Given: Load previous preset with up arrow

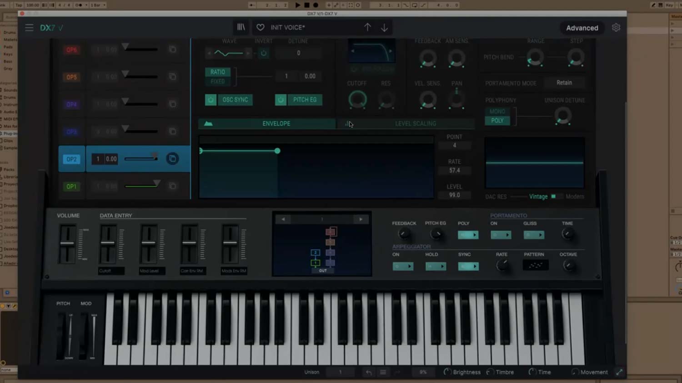Looking at the screenshot, I should [367, 27].
